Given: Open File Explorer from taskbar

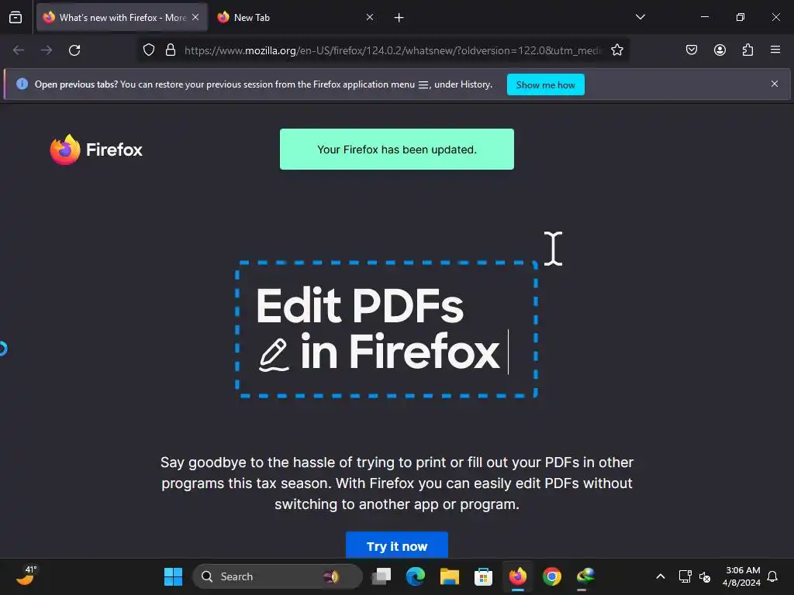Looking at the screenshot, I should 450,576.
